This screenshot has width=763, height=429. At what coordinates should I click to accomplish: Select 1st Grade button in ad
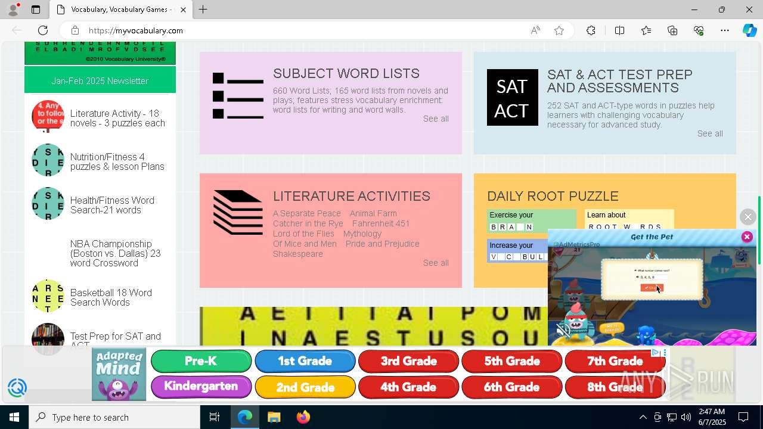coord(305,361)
